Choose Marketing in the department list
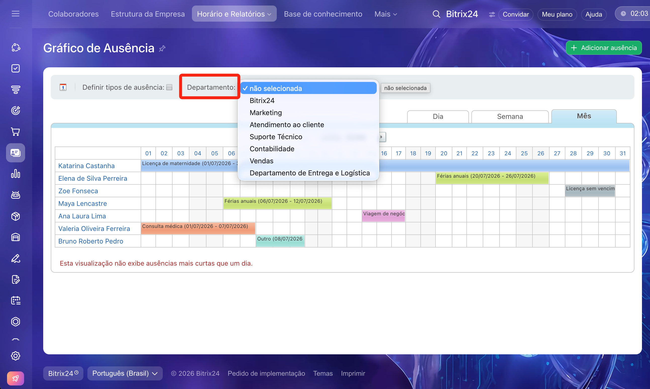 308,113
